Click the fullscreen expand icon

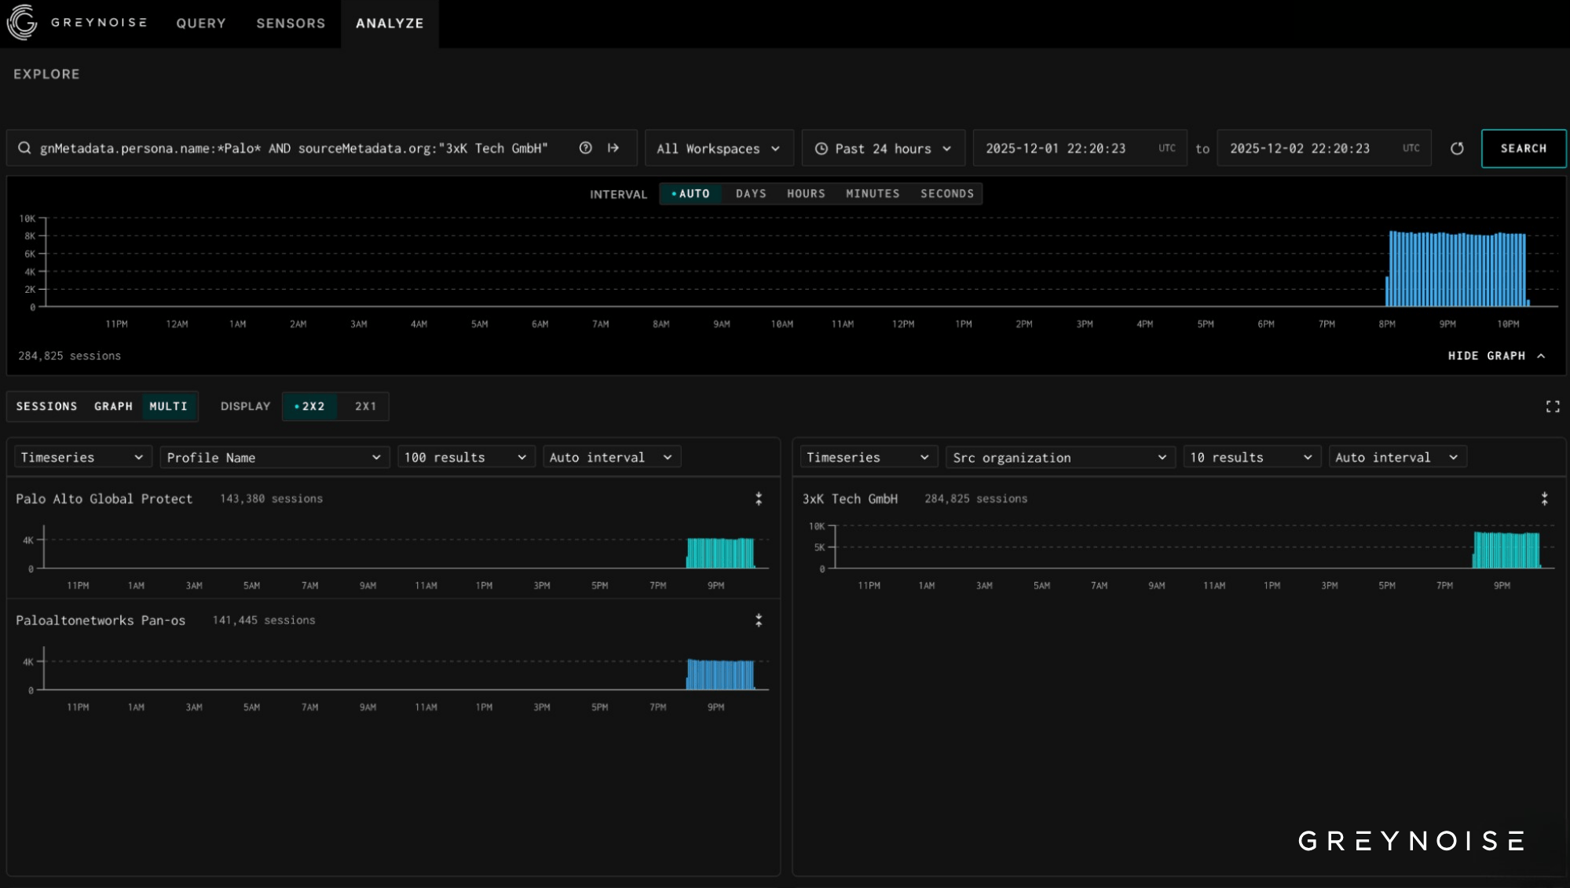pyautogui.click(x=1553, y=406)
